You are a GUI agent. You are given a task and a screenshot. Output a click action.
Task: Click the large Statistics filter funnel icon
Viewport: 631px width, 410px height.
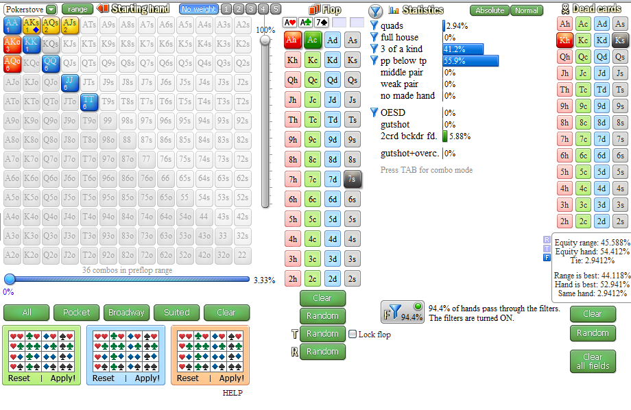[375, 11]
